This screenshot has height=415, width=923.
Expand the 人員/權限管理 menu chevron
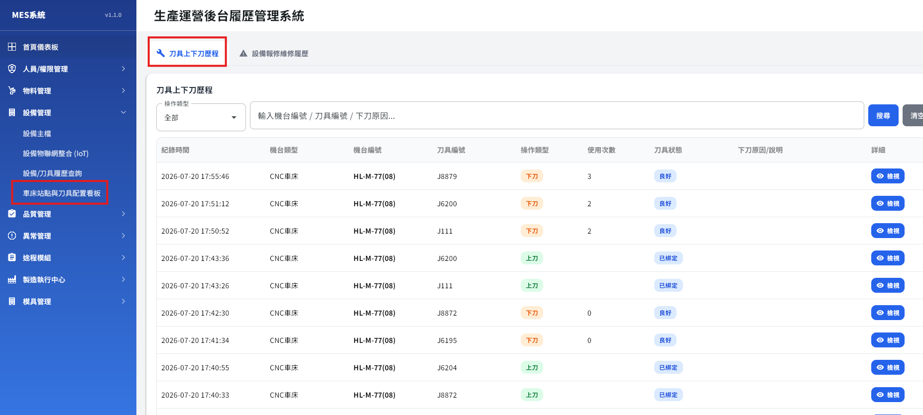click(123, 69)
